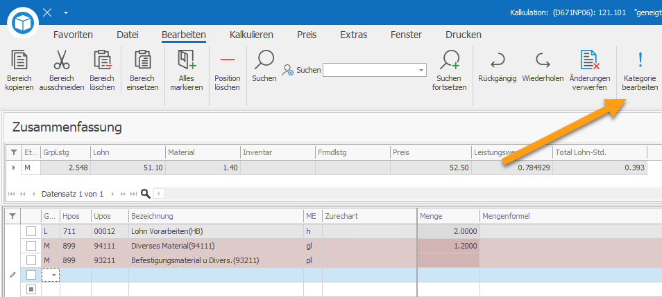Screen dimensions: 662x297
Task: Select the Upos cell 94111
Action: [110, 246]
